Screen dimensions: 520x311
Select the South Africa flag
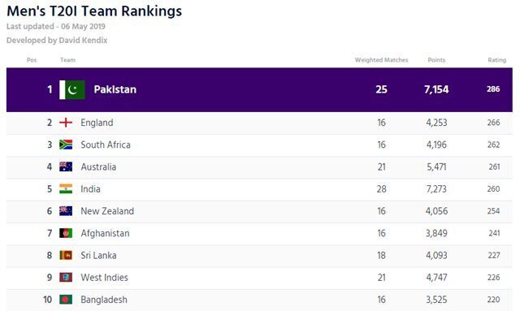coord(66,145)
